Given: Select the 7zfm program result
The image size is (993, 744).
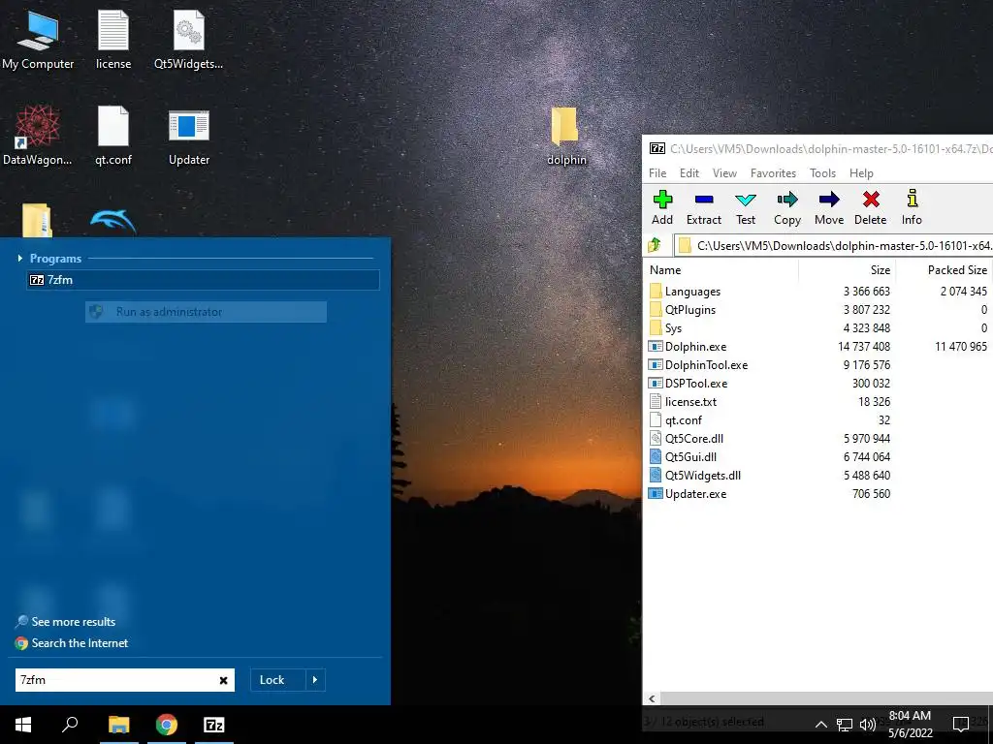Looking at the screenshot, I should (204, 280).
